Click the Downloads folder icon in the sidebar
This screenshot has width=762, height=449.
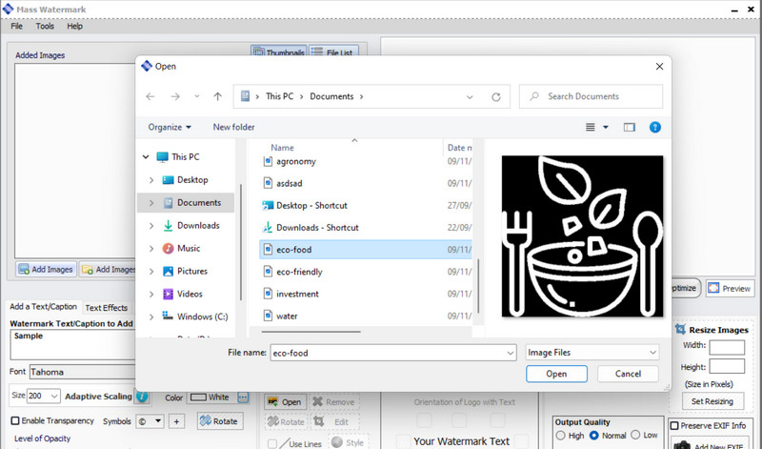169,226
